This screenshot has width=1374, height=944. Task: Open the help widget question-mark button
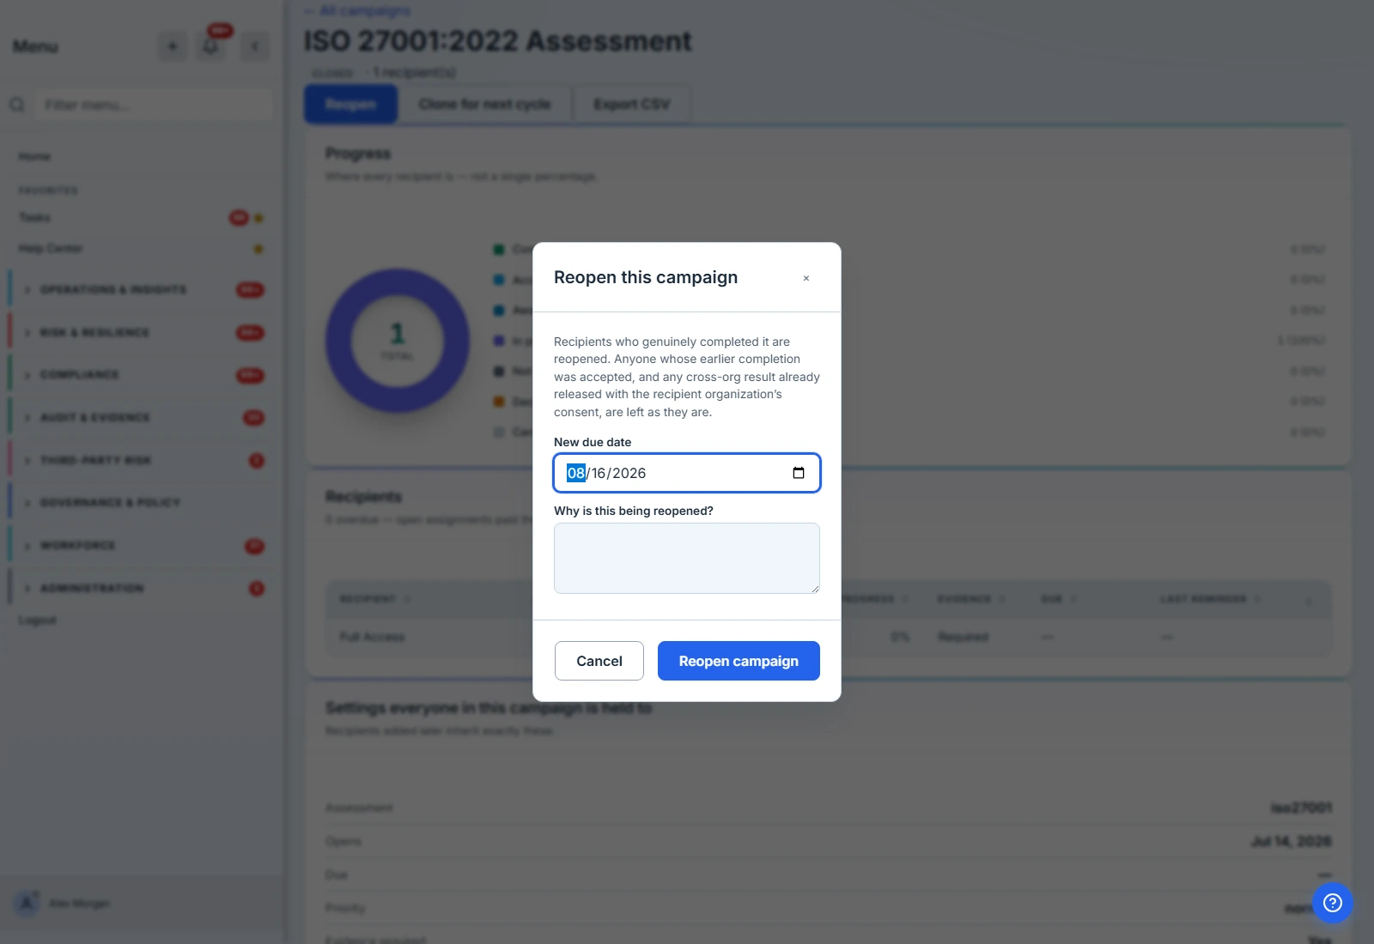(x=1333, y=903)
